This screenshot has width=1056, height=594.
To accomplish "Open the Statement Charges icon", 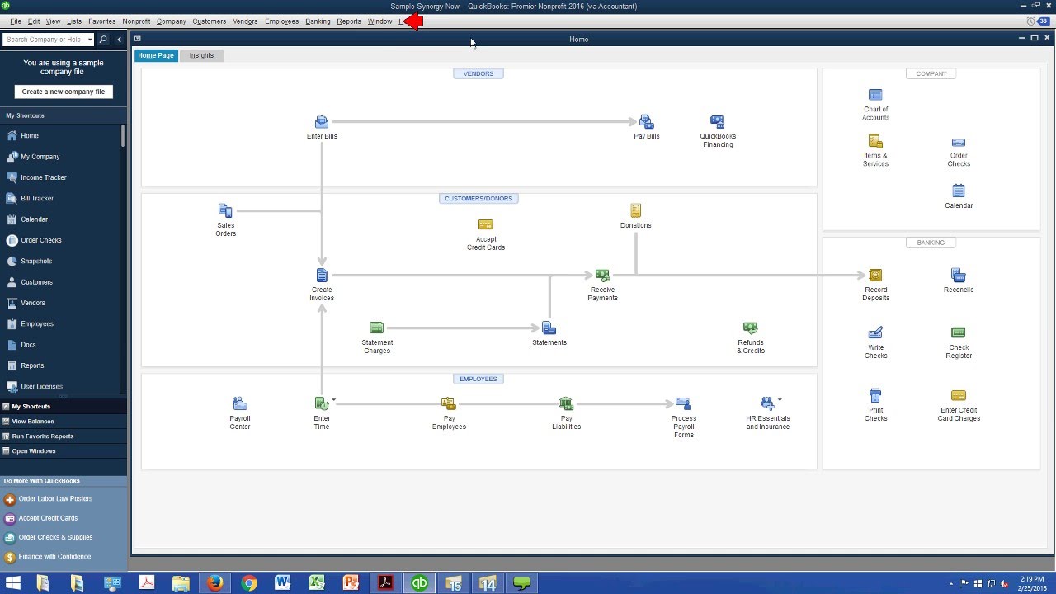I will pos(377,328).
